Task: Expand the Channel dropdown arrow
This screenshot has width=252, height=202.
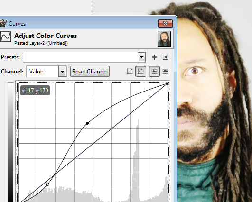Action: click(62, 72)
